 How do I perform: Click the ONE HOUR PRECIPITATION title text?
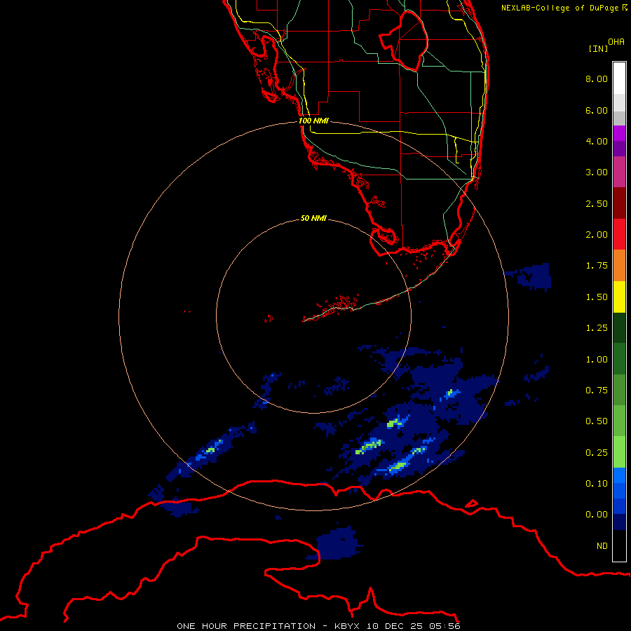(246, 626)
